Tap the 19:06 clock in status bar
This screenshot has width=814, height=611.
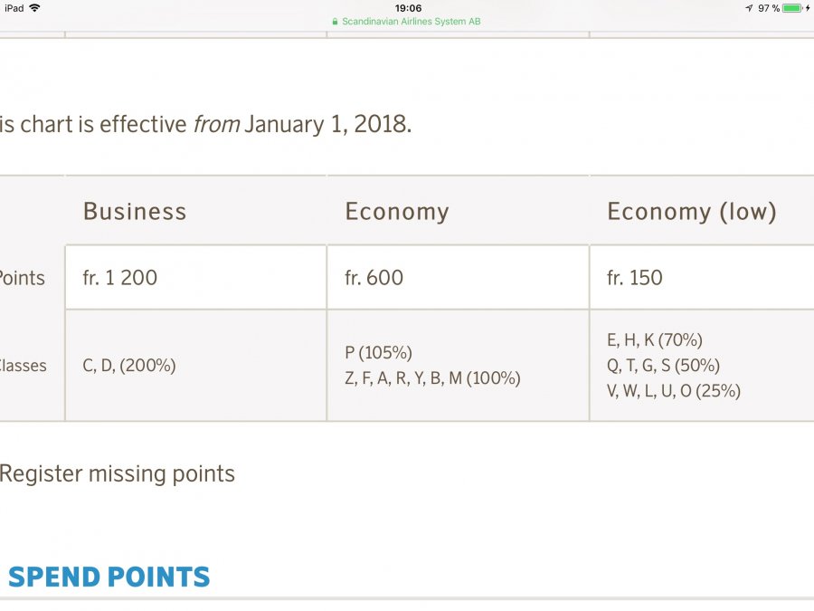click(408, 8)
